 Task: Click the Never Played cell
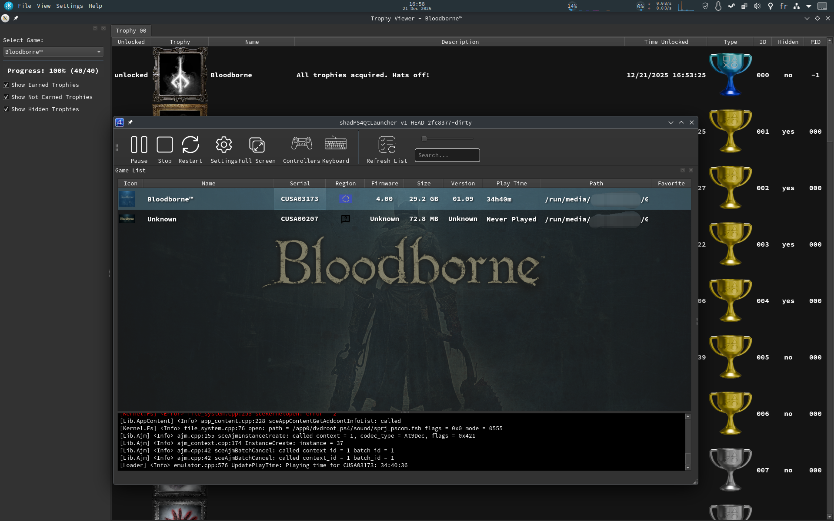(x=511, y=219)
